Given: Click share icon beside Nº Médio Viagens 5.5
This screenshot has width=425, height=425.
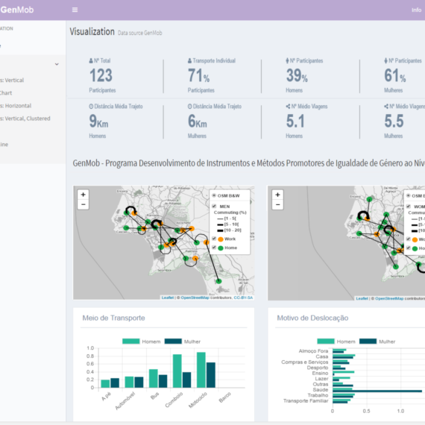Looking at the screenshot, I should tap(386, 107).
